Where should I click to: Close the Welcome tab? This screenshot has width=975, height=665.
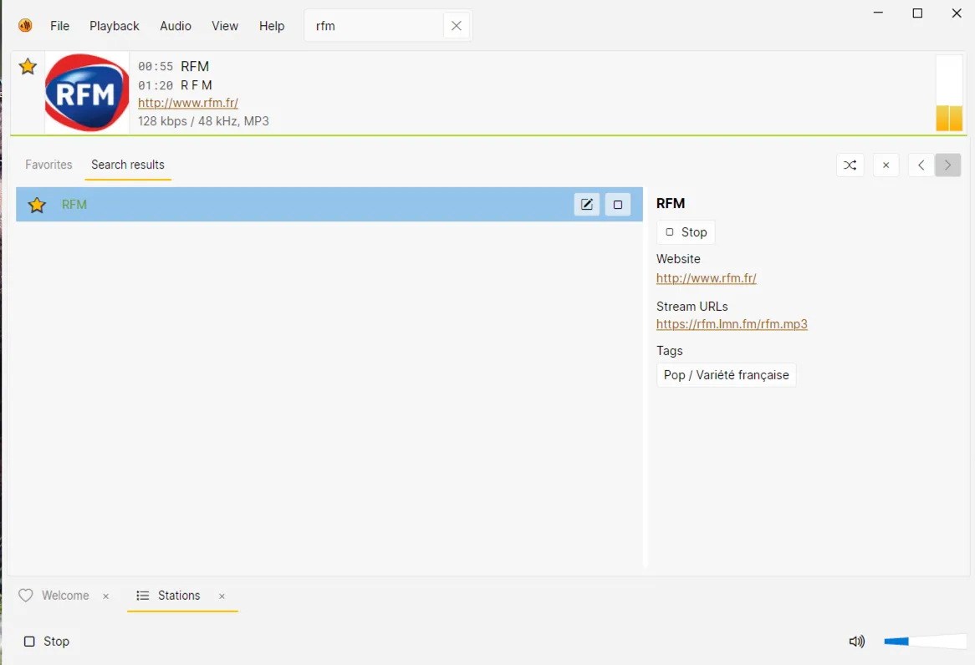[x=106, y=596]
